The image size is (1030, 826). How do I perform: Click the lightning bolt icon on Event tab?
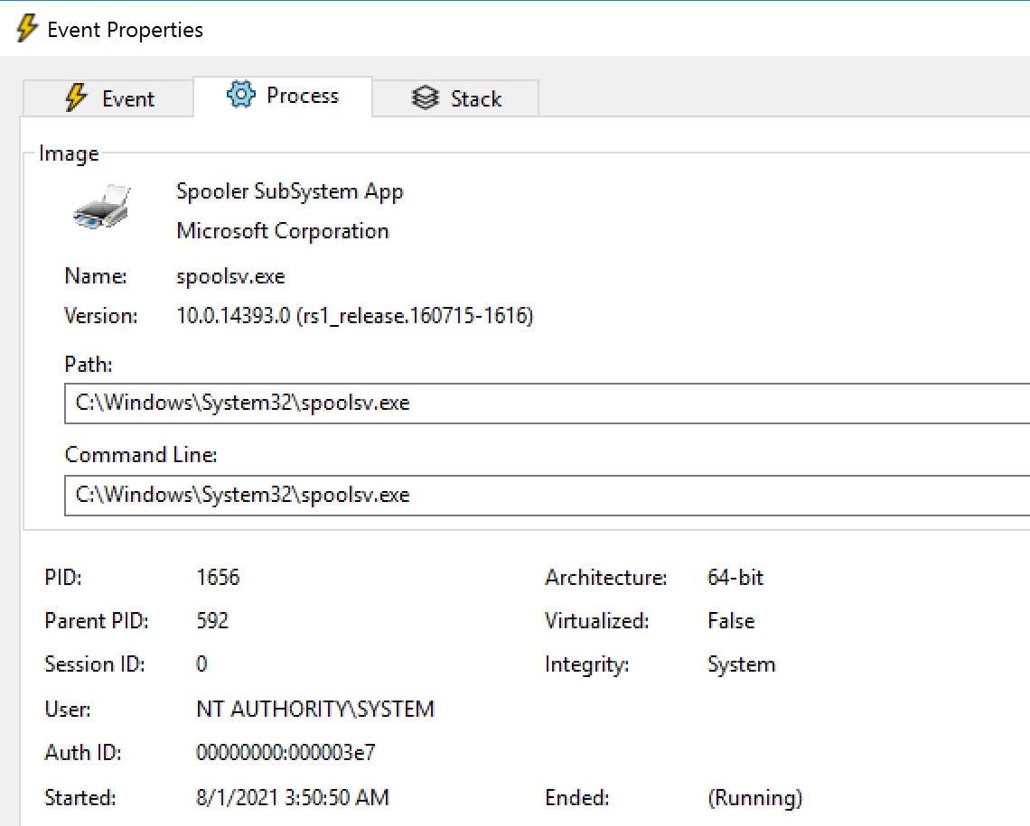[77, 98]
